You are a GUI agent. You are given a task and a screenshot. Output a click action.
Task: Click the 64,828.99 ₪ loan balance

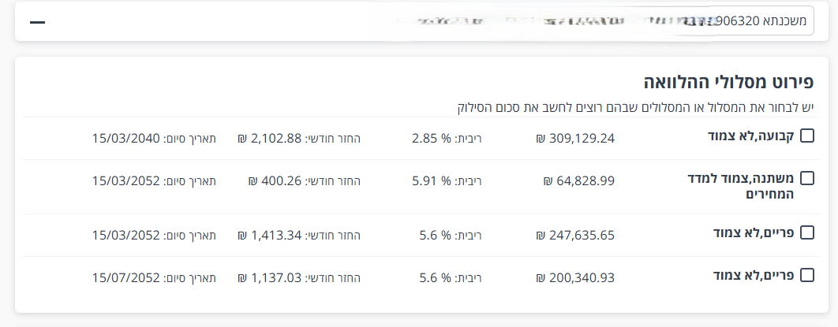pos(578,181)
